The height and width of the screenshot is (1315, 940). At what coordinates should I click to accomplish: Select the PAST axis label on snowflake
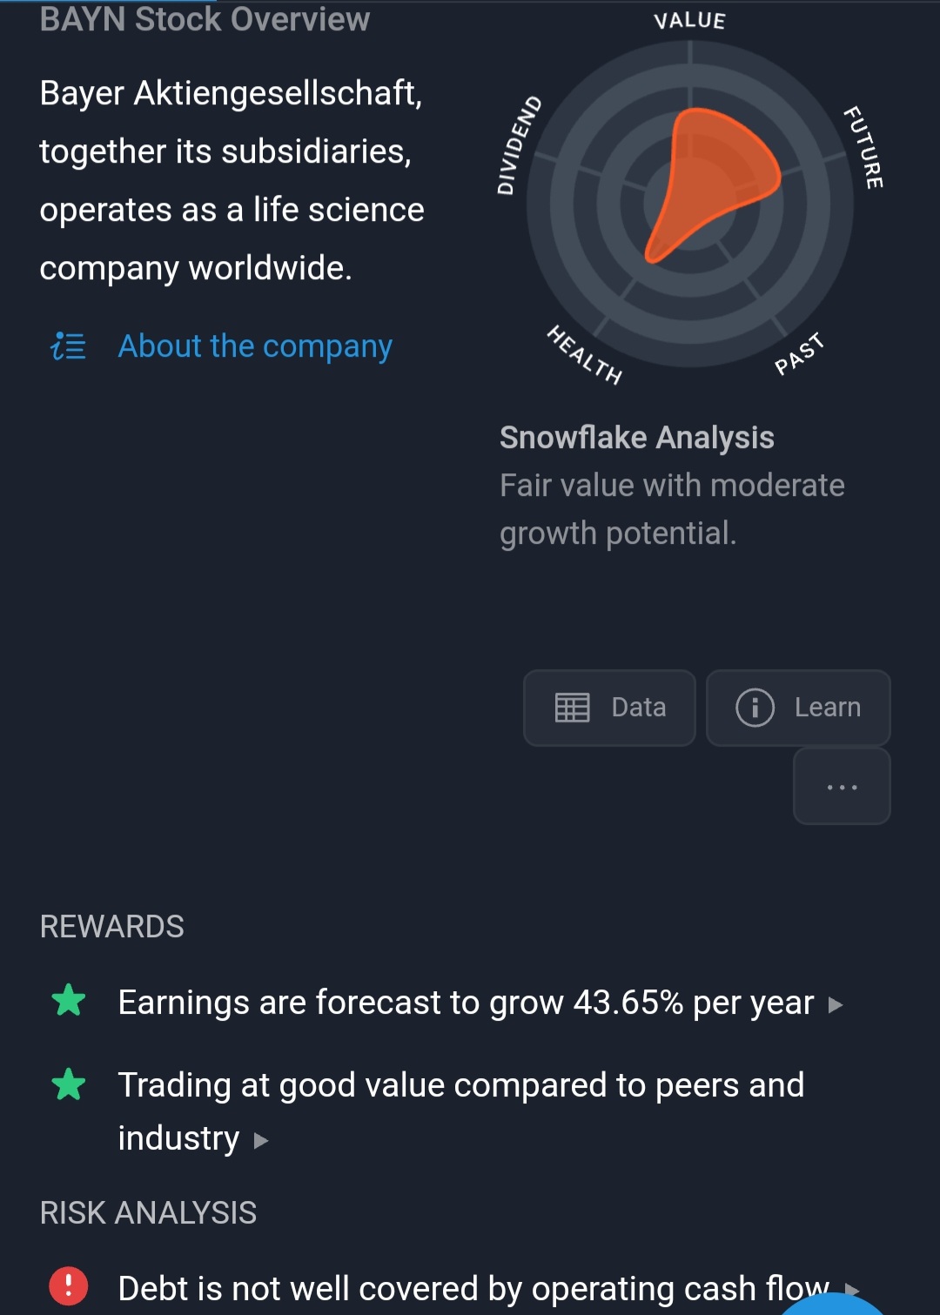click(799, 353)
